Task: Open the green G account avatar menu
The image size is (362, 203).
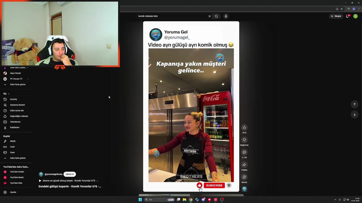Action: click(x=355, y=16)
